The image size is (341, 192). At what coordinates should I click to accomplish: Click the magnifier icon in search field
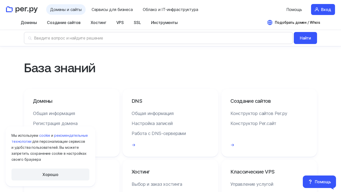click(x=30, y=38)
